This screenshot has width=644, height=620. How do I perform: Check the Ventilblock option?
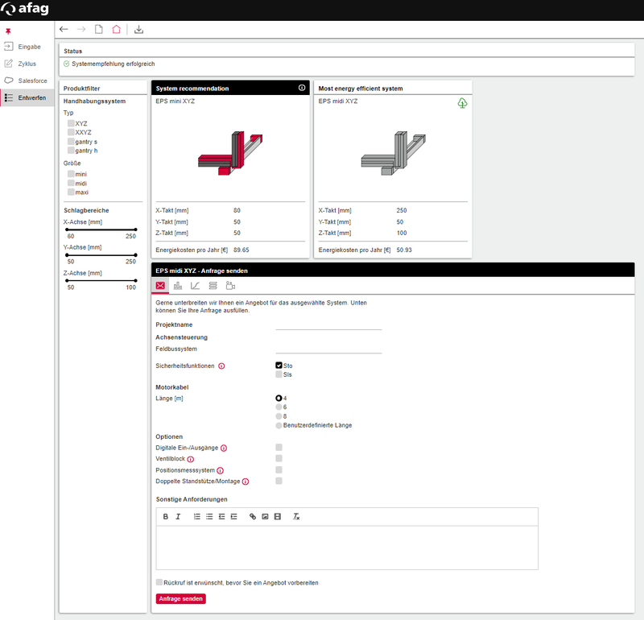pyautogui.click(x=279, y=458)
